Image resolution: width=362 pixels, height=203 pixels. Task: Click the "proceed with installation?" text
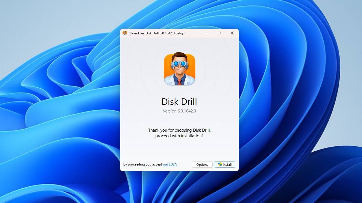tap(179, 136)
